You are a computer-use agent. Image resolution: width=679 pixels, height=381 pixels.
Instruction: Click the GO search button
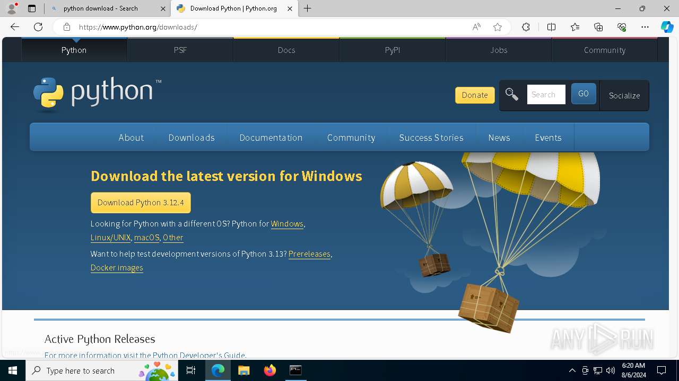tap(584, 94)
